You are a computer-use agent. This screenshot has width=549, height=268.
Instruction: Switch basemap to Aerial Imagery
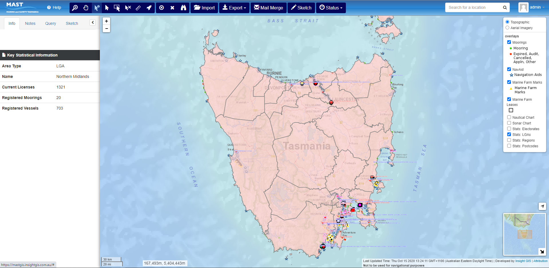click(507, 28)
